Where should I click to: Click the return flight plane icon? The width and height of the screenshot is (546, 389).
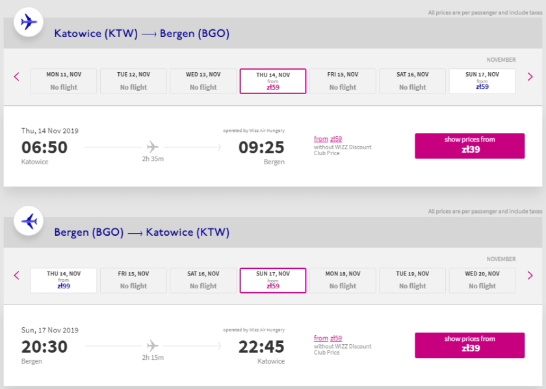(x=29, y=221)
